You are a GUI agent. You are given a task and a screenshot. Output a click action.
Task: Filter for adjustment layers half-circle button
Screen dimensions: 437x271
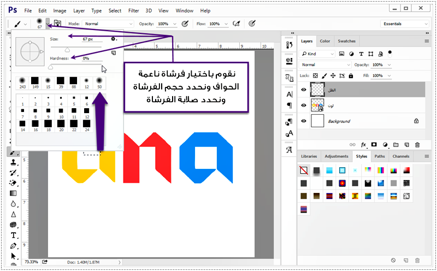(x=351, y=54)
